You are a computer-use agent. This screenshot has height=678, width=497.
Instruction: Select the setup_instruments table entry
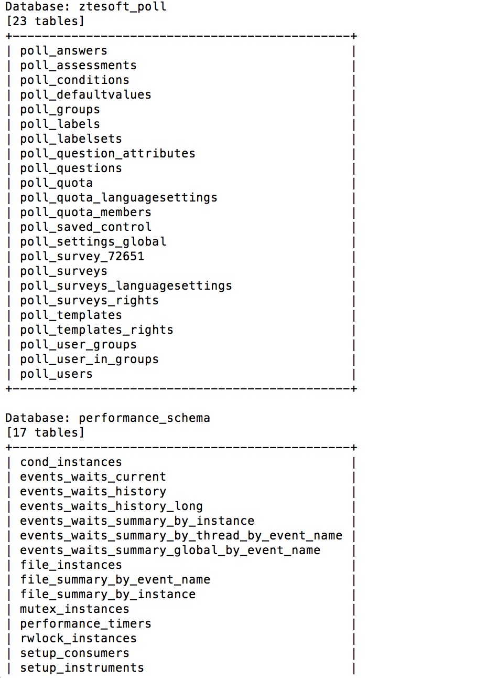point(82,668)
